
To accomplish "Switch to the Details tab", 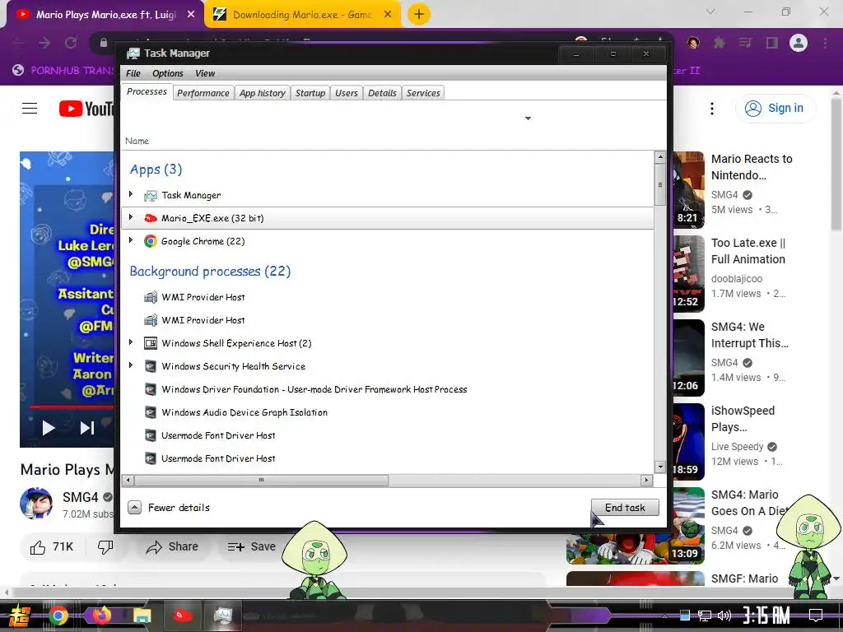I will [382, 93].
